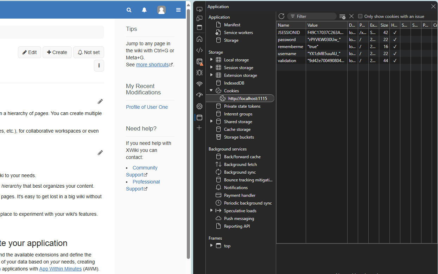438x274 pixels.
Task: Refresh the cookies table
Action: coord(281,16)
